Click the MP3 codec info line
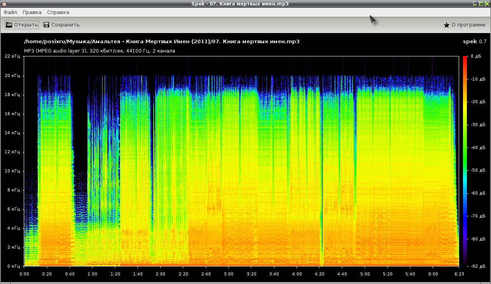Image resolution: width=491 pixels, height=284 pixels. click(x=100, y=51)
